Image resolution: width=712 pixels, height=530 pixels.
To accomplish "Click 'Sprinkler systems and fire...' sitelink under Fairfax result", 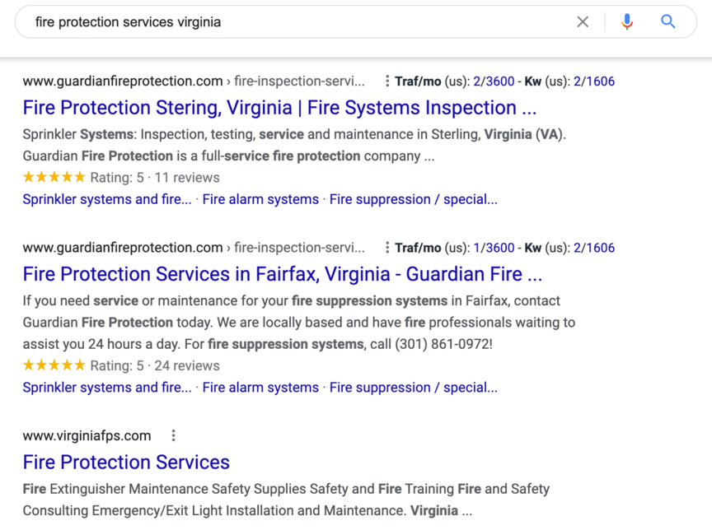I will [x=107, y=388].
